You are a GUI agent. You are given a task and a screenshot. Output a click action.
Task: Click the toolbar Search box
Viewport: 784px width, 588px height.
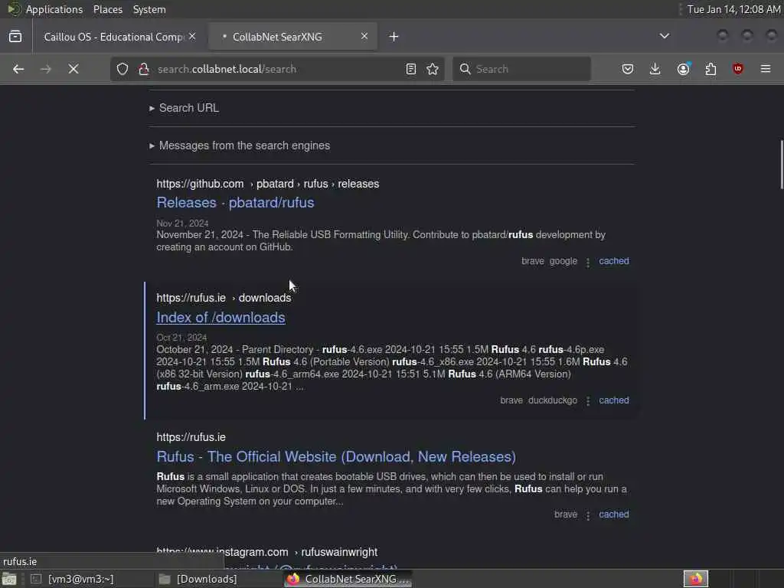[x=521, y=69]
